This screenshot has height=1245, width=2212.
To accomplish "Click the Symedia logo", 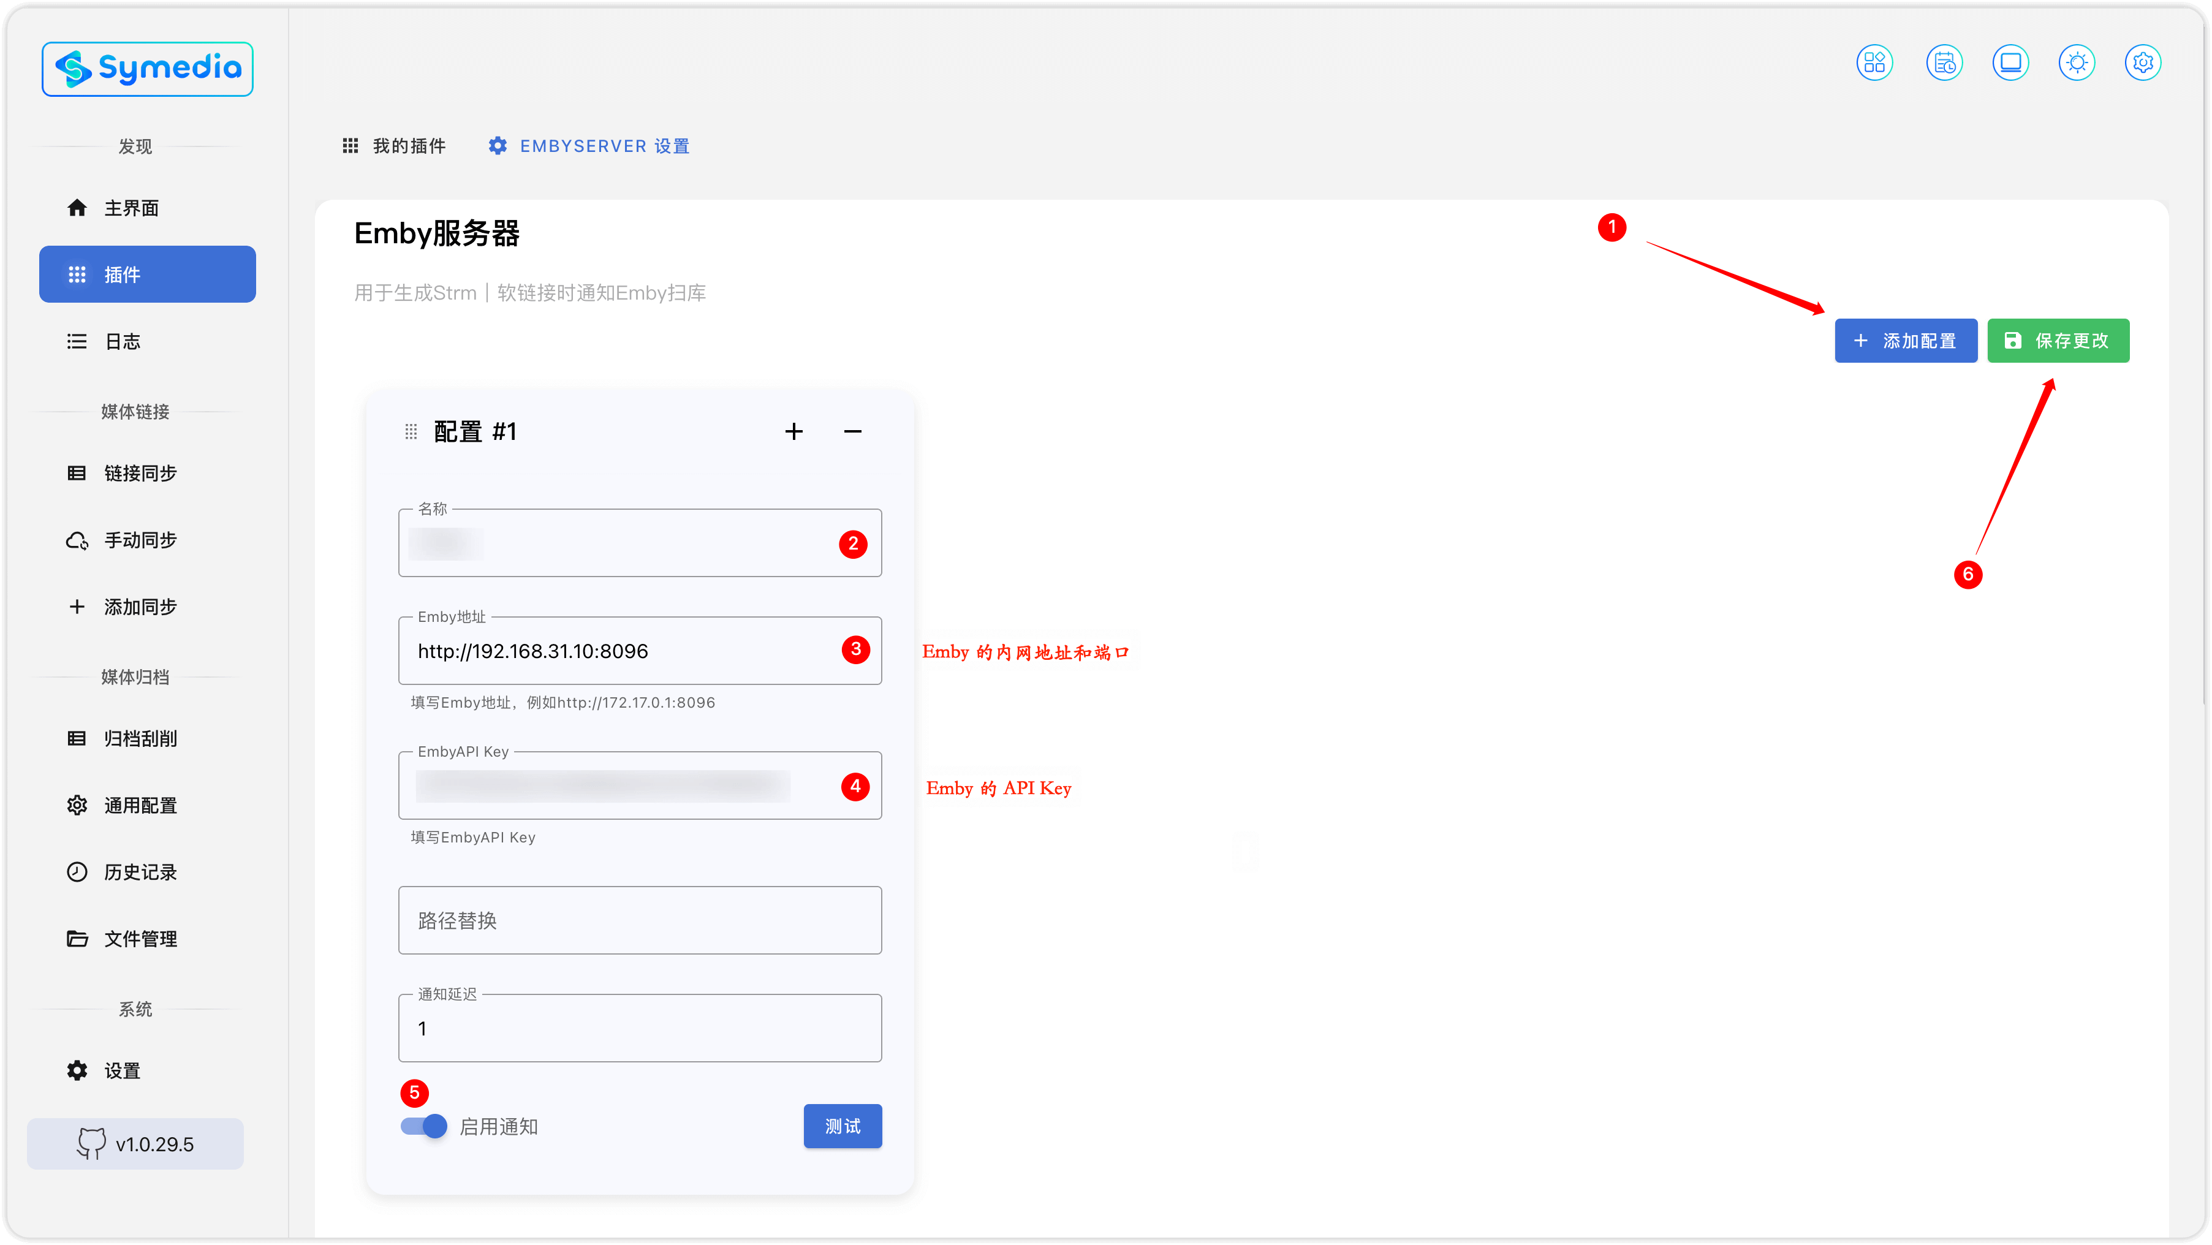I will [148, 69].
